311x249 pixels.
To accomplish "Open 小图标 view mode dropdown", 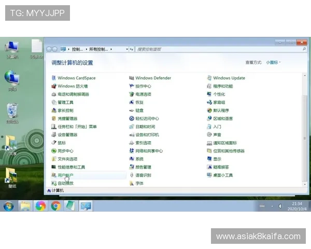I will point(273,62).
